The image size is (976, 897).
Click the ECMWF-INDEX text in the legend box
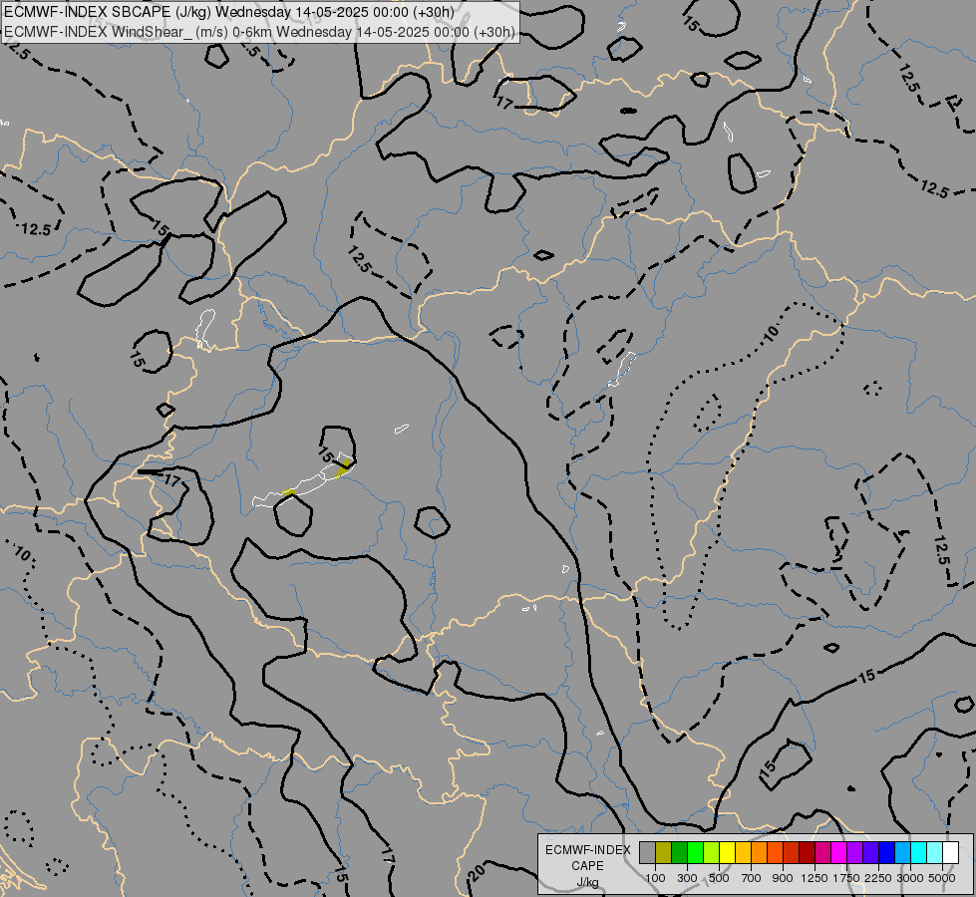pyautogui.click(x=588, y=850)
